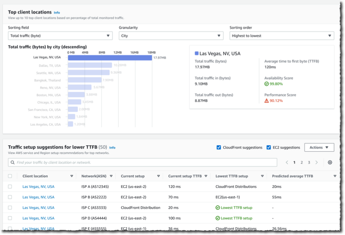The image size is (345, 235).
Task: Click the 99.80% availability score value
Action: coord(276,84)
